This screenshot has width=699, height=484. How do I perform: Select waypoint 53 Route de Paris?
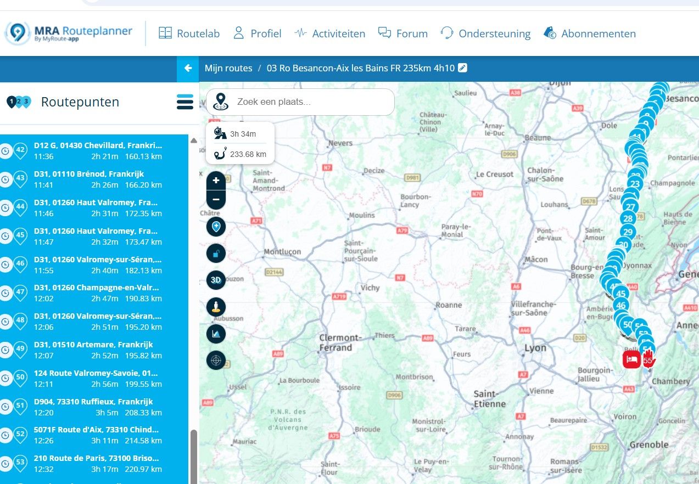click(x=94, y=464)
